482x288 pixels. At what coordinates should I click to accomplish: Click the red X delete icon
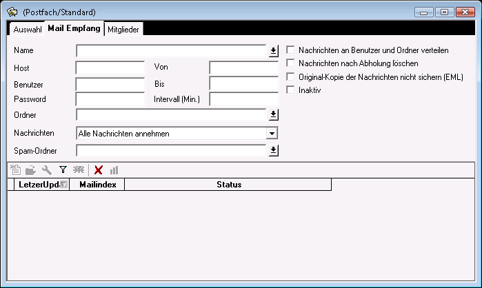[99, 169]
